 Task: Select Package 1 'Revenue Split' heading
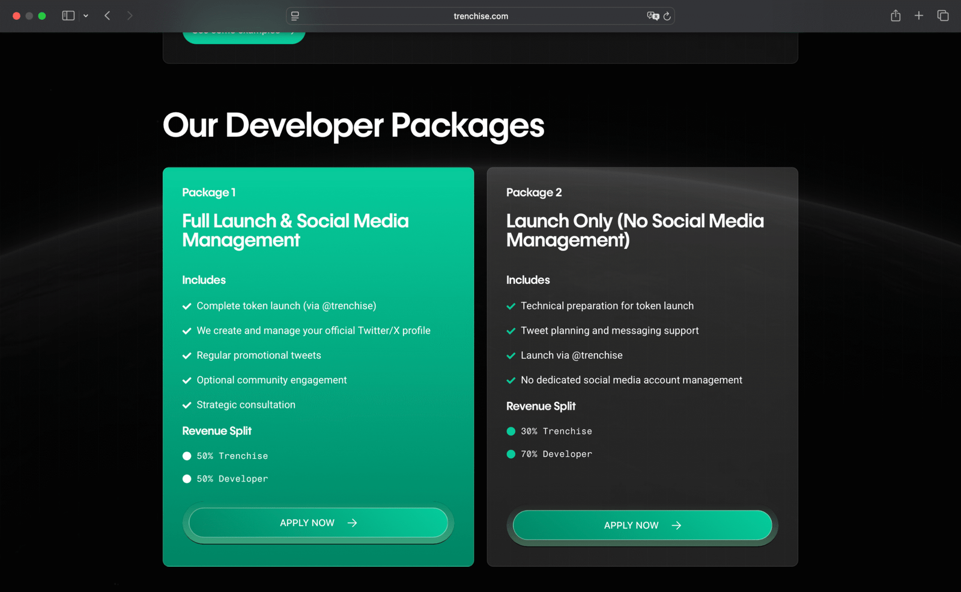pyautogui.click(x=217, y=431)
